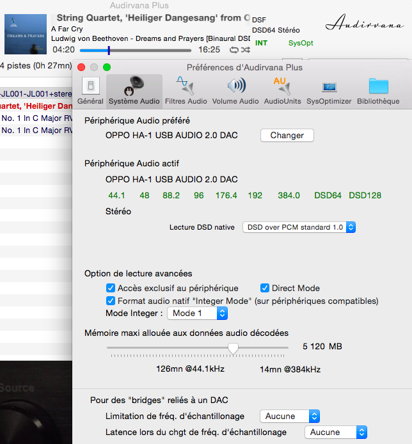Open the Lecture DSD native dropdown

point(299,227)
